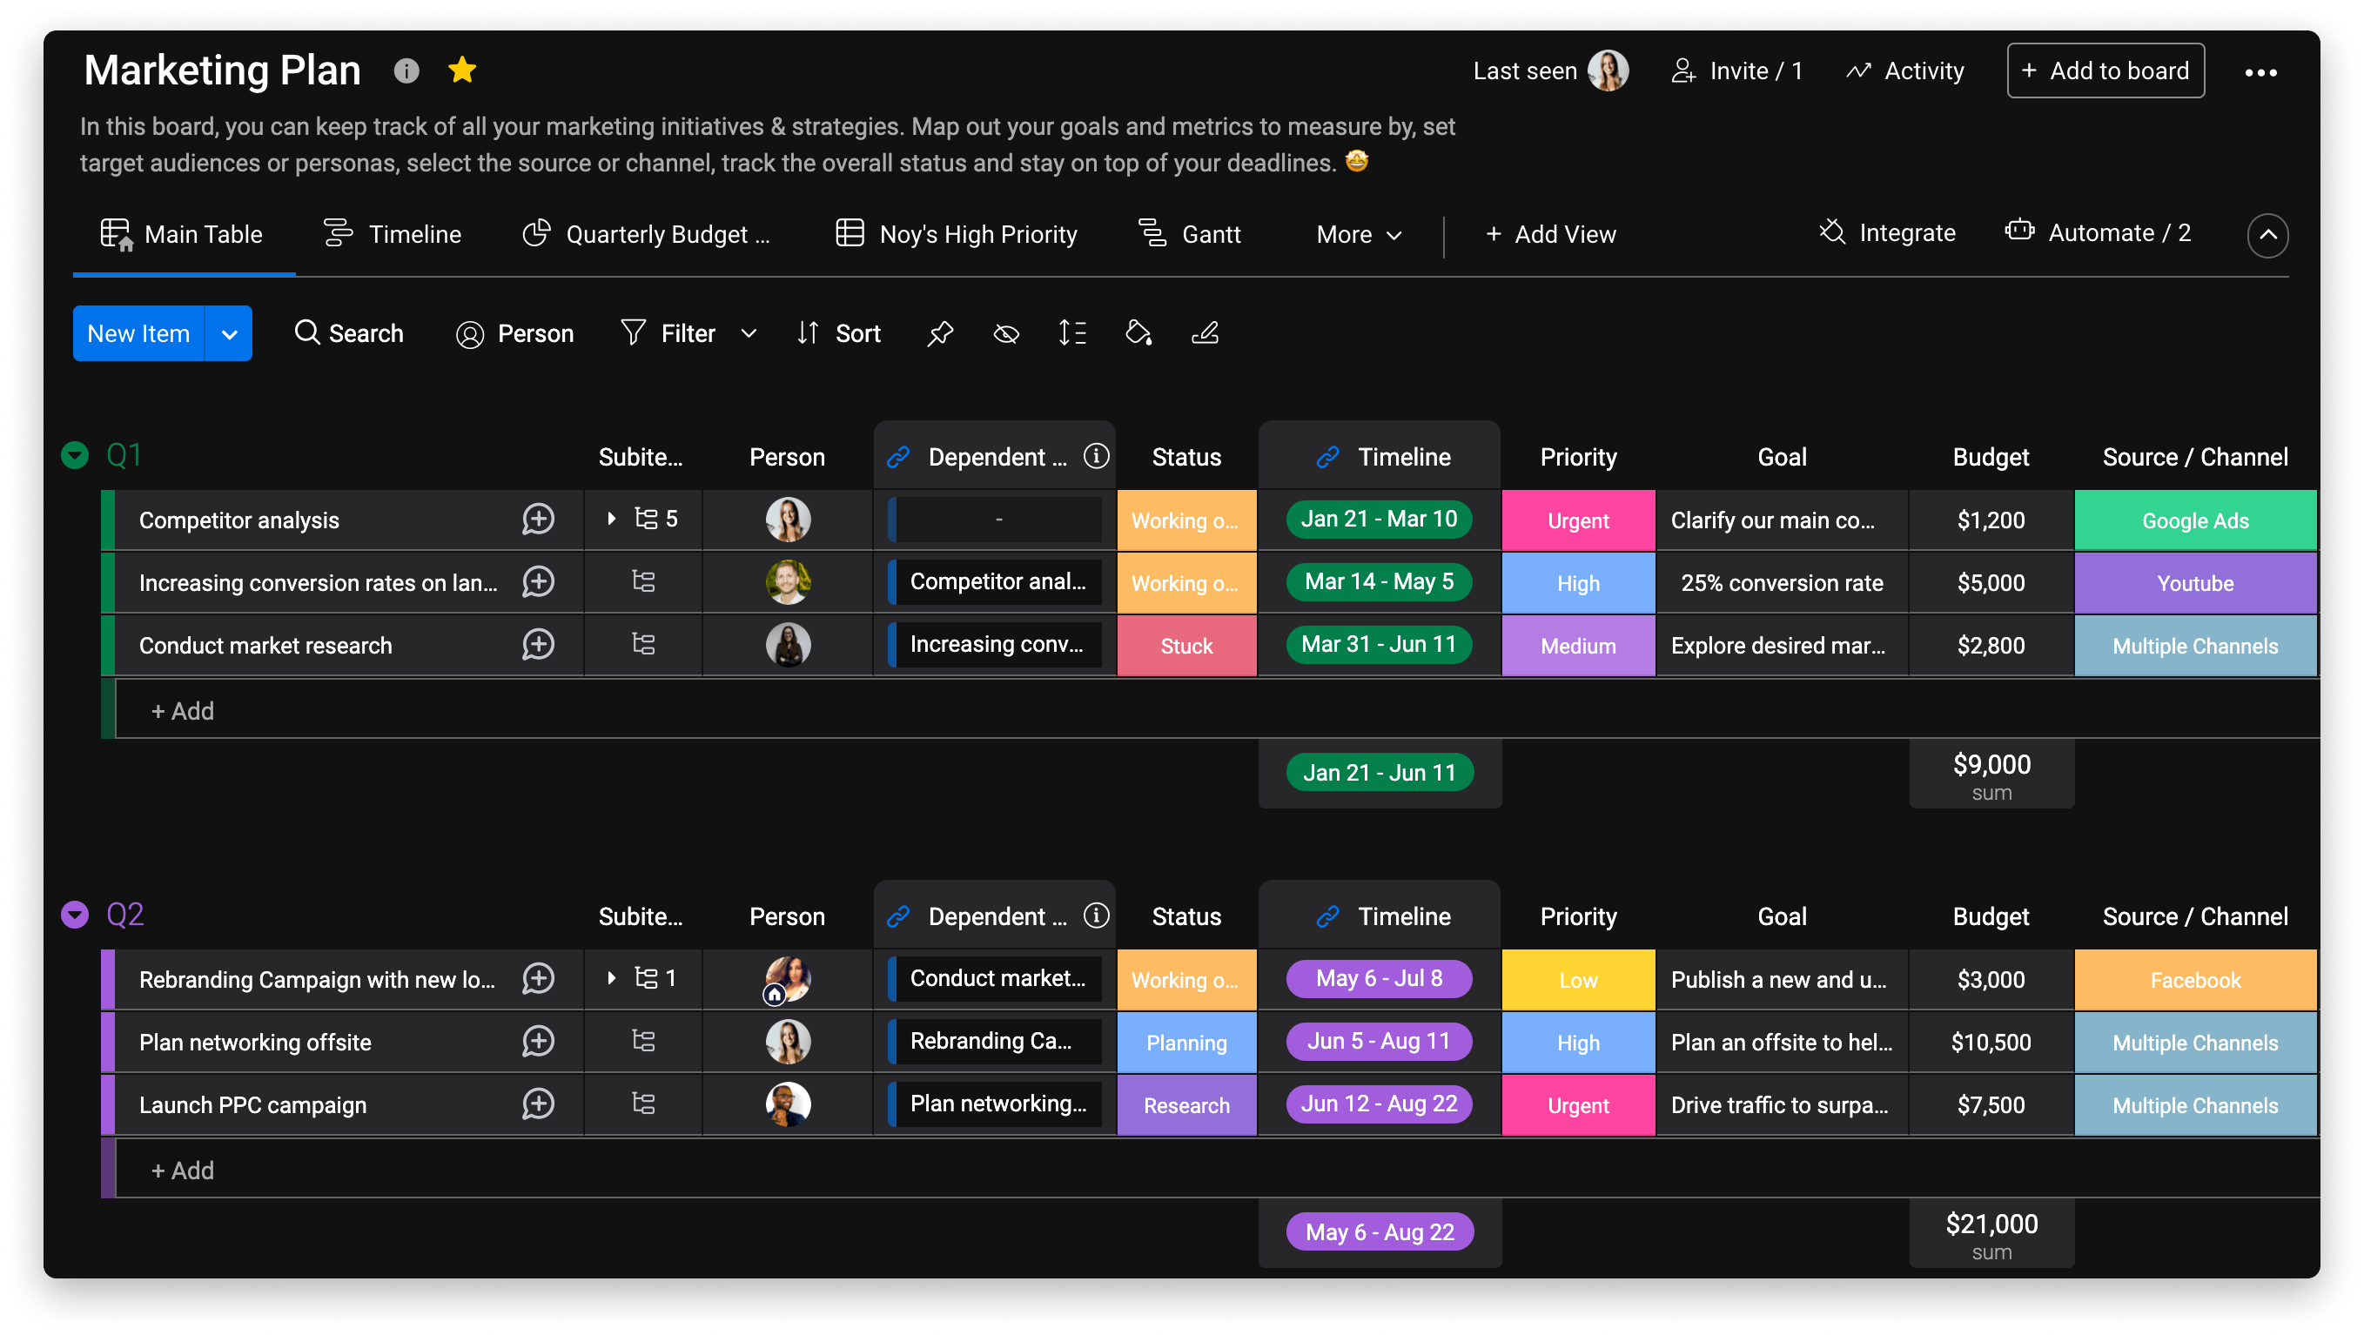Open the Integrate plug icon
The height and width of the screenshot is (1335, 2364).
1831,232
